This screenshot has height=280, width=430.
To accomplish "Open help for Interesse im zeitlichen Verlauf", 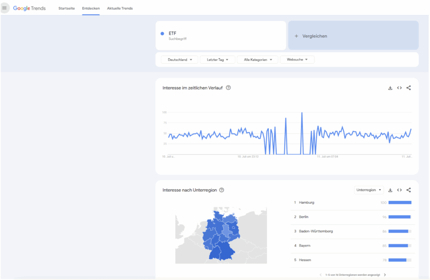I will [x=228, y=88].
